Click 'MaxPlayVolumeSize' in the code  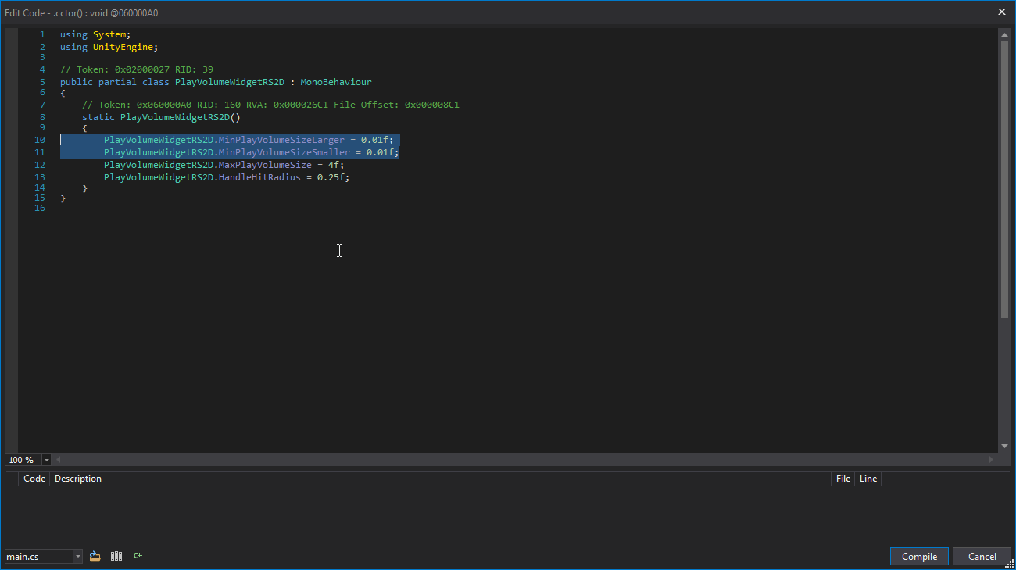(x=265, y=165)
